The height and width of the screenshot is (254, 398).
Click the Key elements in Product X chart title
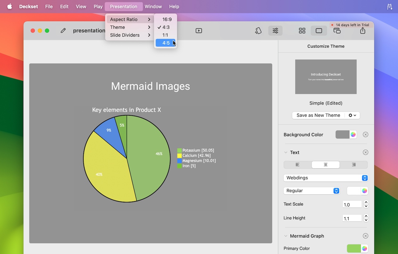[127, 110]
